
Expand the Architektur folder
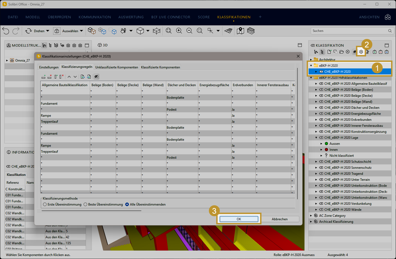(311, 59)
